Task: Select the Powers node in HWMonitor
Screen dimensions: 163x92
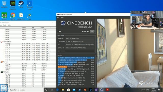Action: click(5, 62)
